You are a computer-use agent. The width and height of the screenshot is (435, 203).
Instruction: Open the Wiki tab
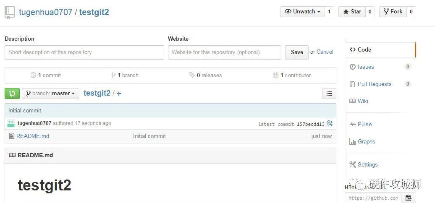[x=359, y=101]
